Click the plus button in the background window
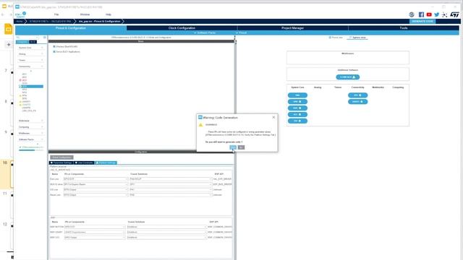This screenshot has height=260, width=463. tap(9, 45)
